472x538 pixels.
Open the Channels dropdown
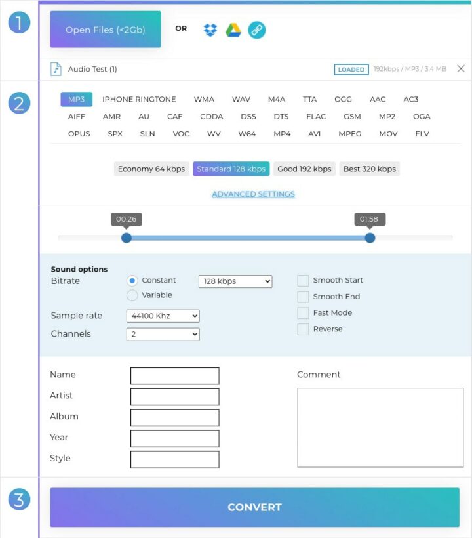click(x=163, y=335)
